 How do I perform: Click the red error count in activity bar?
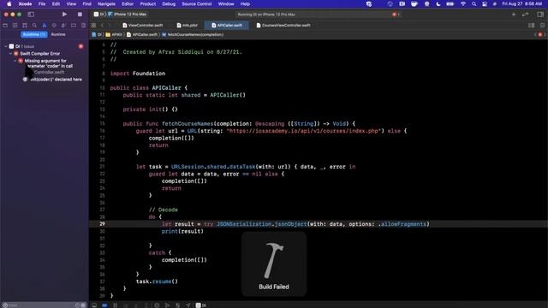tap(396, 15)
